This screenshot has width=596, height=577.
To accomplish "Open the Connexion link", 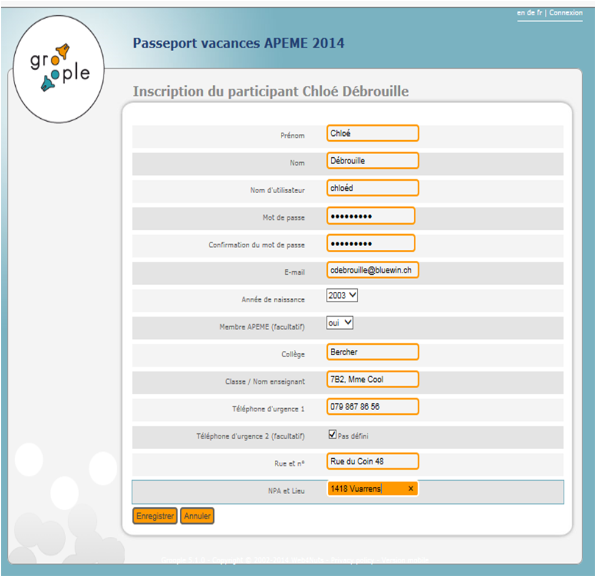I will tap(566, 13).
